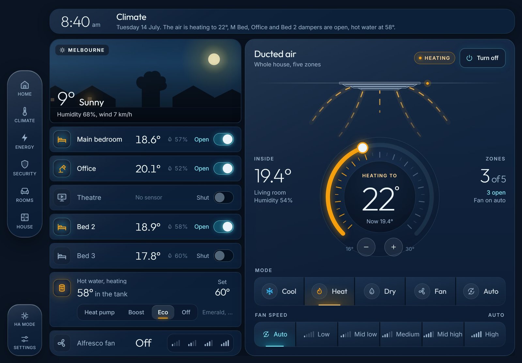The height and width of the screenshot is (363, 522).
Task: Set hot water to Heat pump
Action: (x=100, y=312)
